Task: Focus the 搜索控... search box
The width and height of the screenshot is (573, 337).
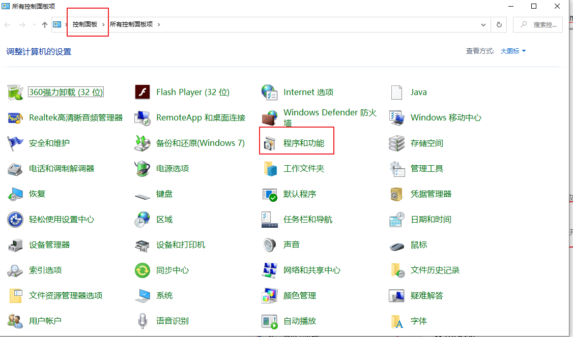Action: pyautogui.click(x=537, y=24)
